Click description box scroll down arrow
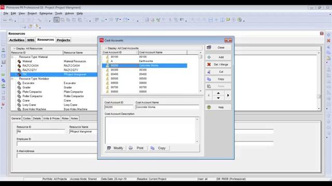 pos(197,142)
